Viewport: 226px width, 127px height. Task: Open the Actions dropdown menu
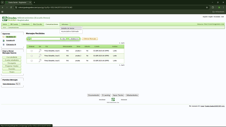[74, 39]
